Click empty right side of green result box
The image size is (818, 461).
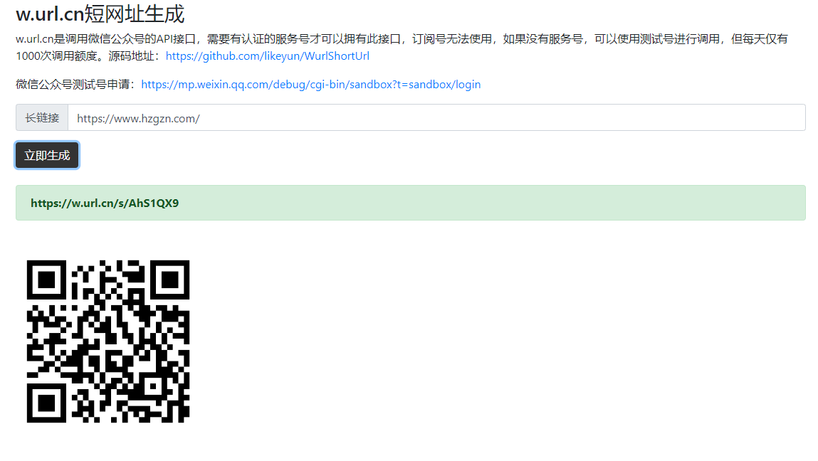coord(570,203)
